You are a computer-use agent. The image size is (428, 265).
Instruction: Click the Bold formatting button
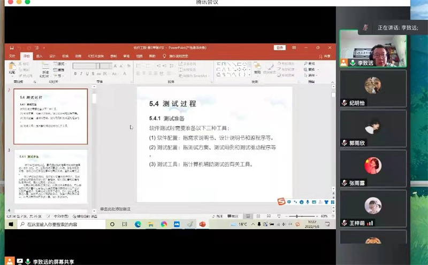click(x=75, y=74)
